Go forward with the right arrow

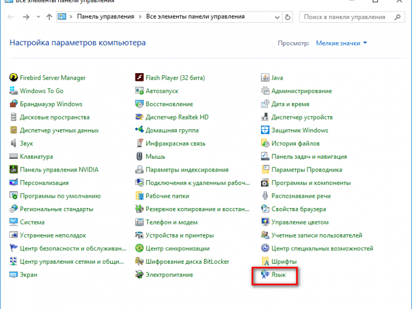(x=26, y=17)
